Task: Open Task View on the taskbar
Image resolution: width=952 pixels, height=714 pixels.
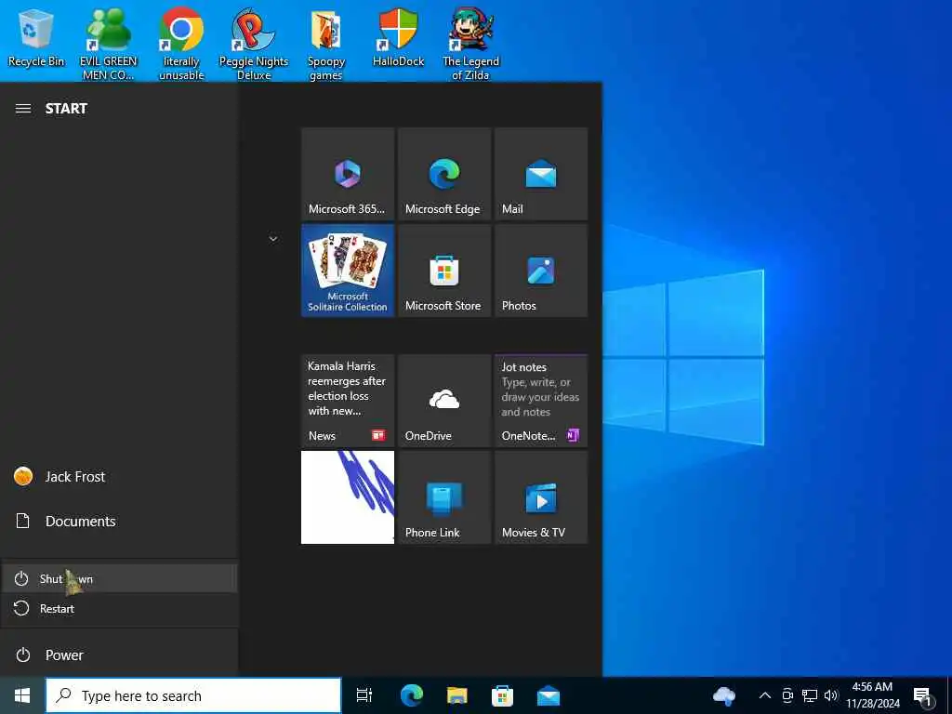Action: (364, 695)
